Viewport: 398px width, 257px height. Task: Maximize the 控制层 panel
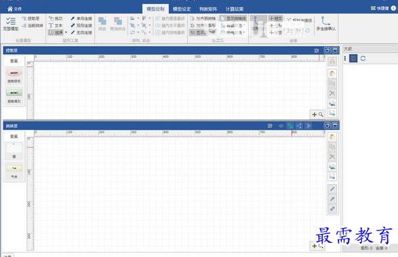pos(335,51)
